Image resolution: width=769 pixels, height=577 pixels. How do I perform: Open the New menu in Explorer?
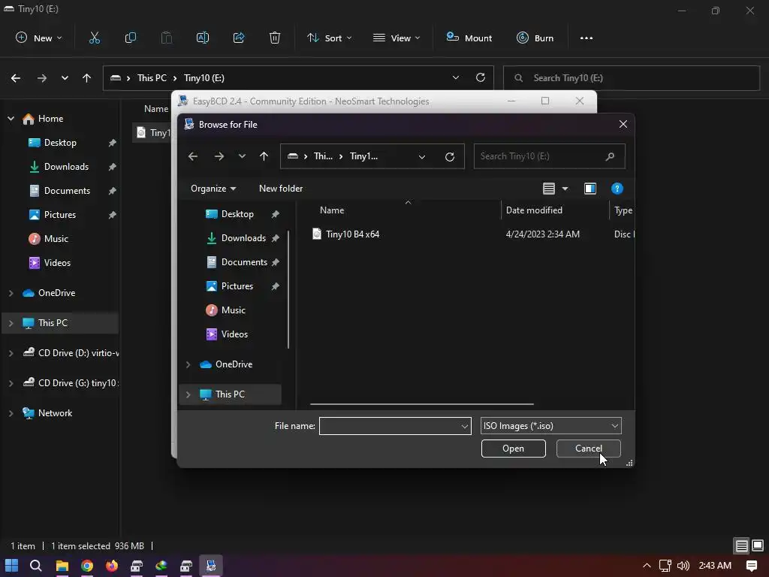39,38
